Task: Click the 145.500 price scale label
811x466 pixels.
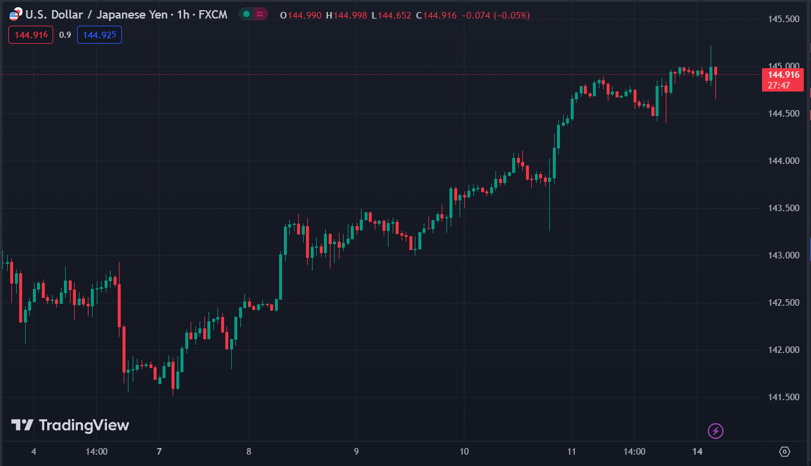Action: tap(783, 19)
